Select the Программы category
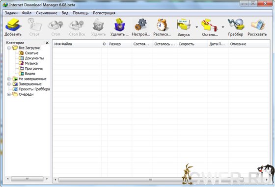 pyautogui.click(x=34, y=69)
